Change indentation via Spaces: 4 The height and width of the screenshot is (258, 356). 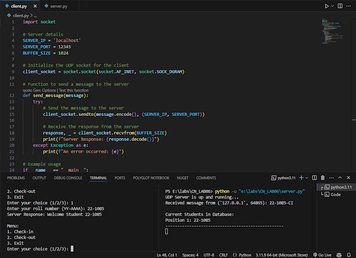190,255
